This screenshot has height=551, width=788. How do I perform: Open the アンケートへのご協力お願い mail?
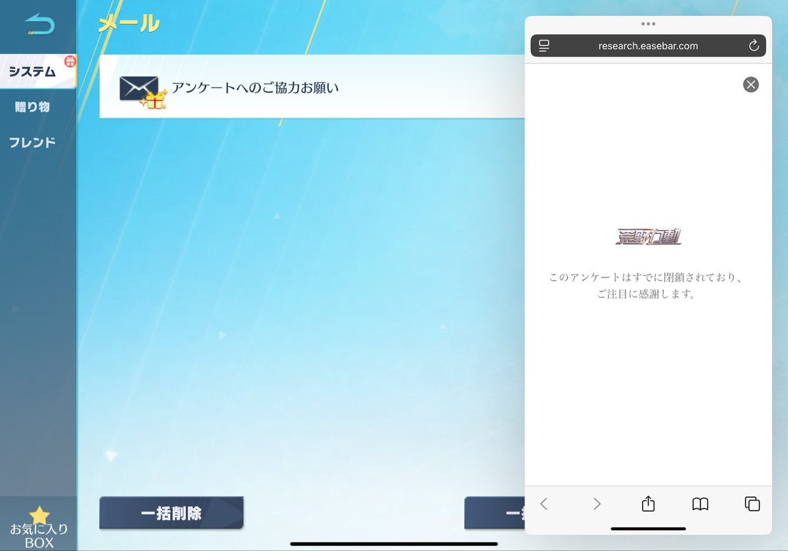[x=312, y=87]
